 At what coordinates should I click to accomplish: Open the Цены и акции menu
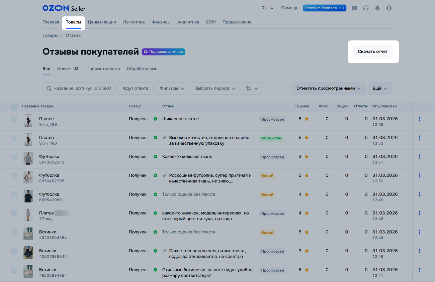[x=102, y=22]
